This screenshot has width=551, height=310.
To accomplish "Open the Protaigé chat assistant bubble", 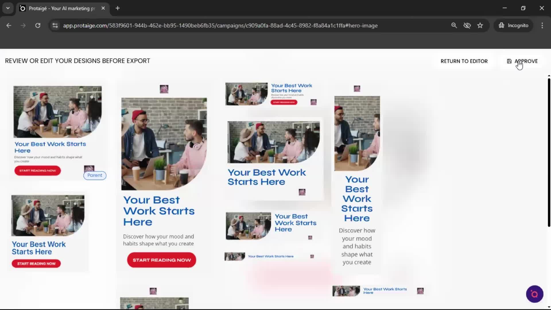I will [x=534, y=294].
